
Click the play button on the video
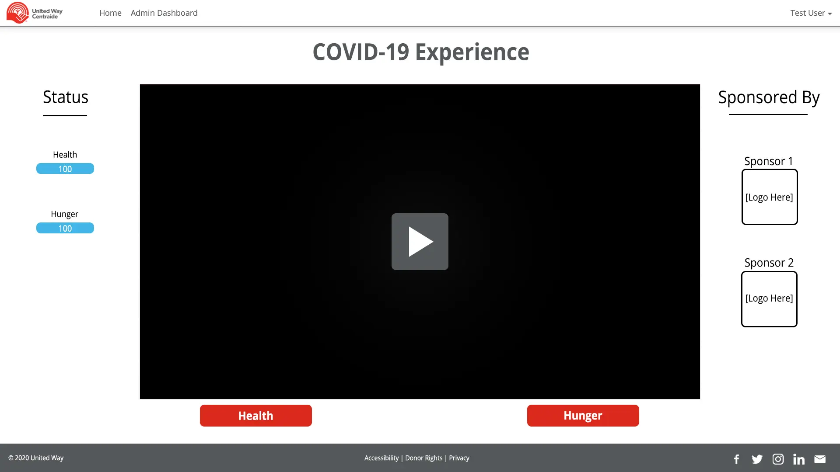(420, 242)
